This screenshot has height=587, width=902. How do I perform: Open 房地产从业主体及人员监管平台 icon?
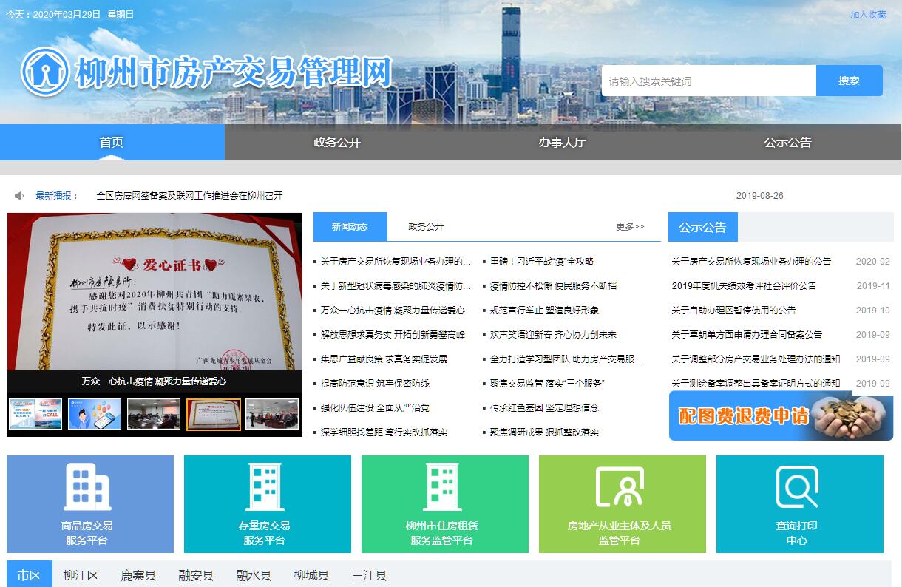click(x=620, y=487)
